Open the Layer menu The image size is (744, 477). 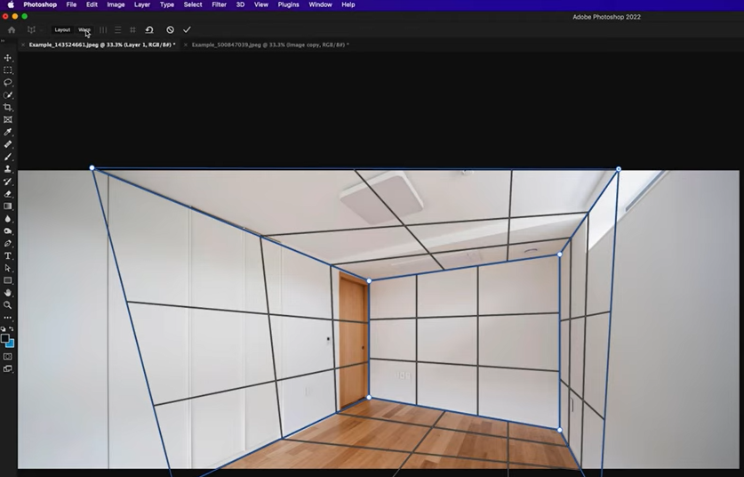point(142,4)
